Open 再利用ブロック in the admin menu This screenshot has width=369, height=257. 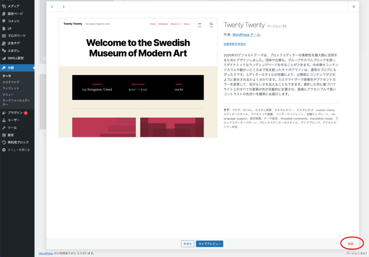tap(17, 143)
